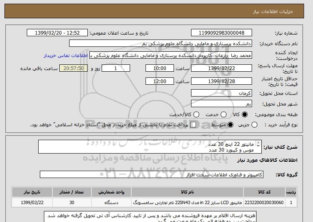The height and width of the screenshot is (222, 313).
Task: Click the product name cell مانیتور LCD
Action: pyautogui.click(x=187, y=202)
